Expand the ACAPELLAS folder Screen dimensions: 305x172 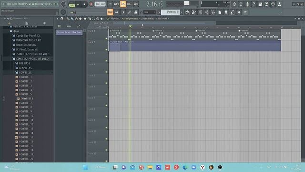pos(25,68)
